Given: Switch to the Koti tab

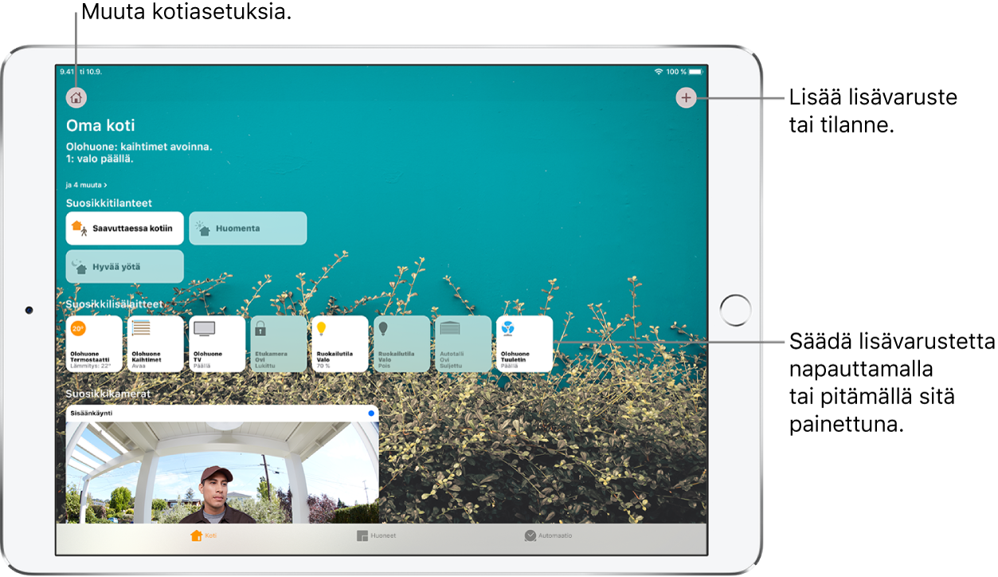Looking at the screenshot, I should 203,536.
